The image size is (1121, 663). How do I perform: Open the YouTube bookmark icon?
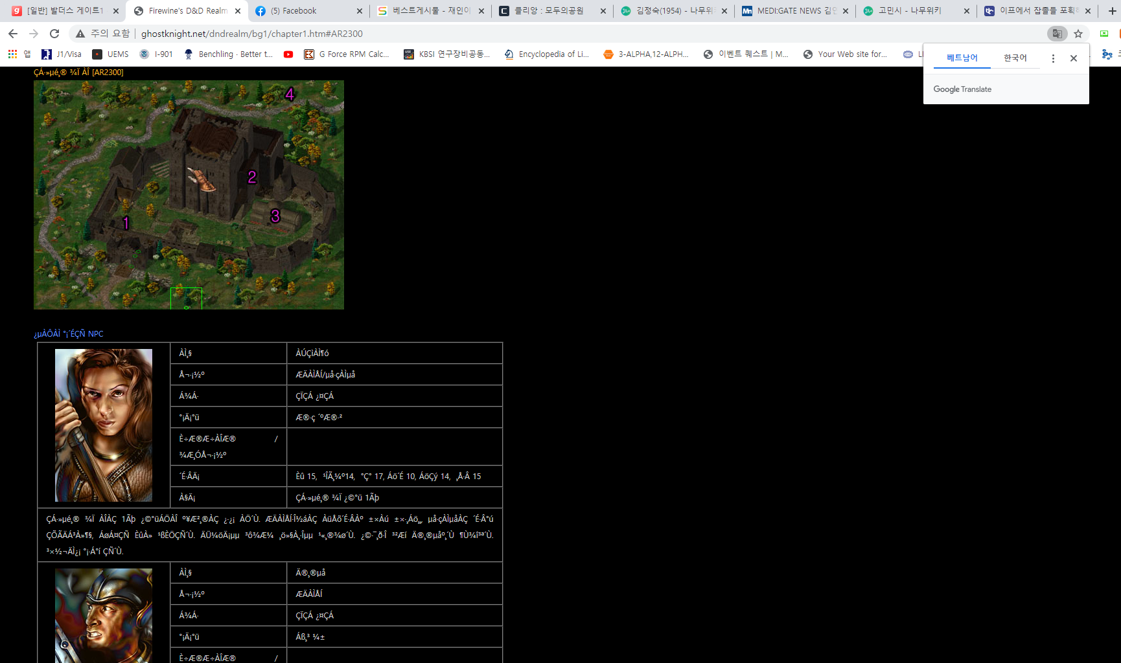click(x=288, y=54)
